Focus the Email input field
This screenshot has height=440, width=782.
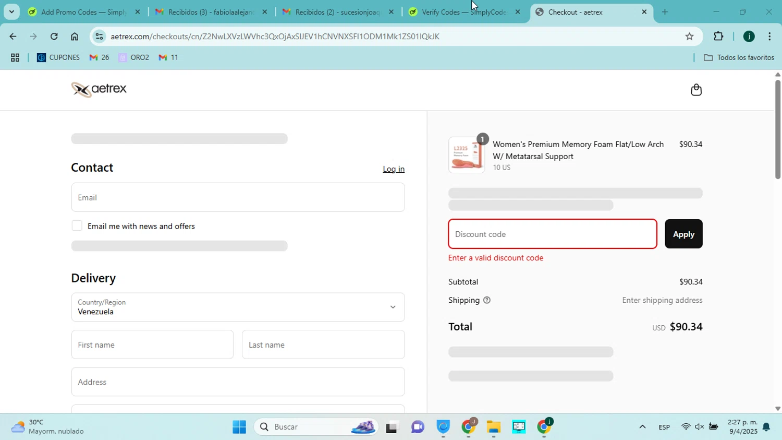click(238, 197)
